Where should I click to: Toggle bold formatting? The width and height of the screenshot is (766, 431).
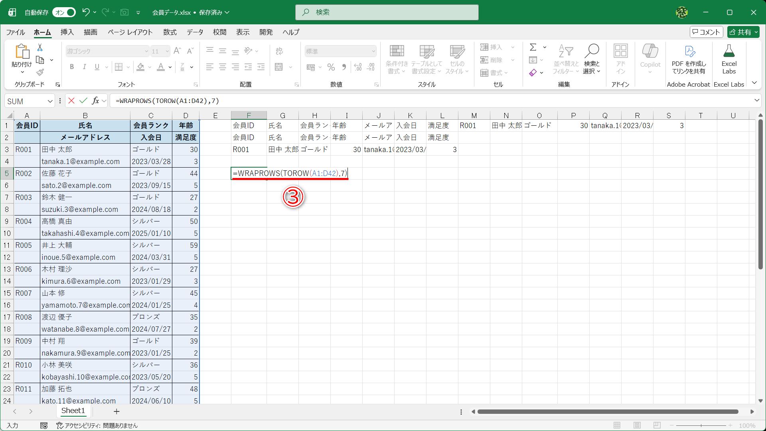pyautogui.click(x=72, y=67)
